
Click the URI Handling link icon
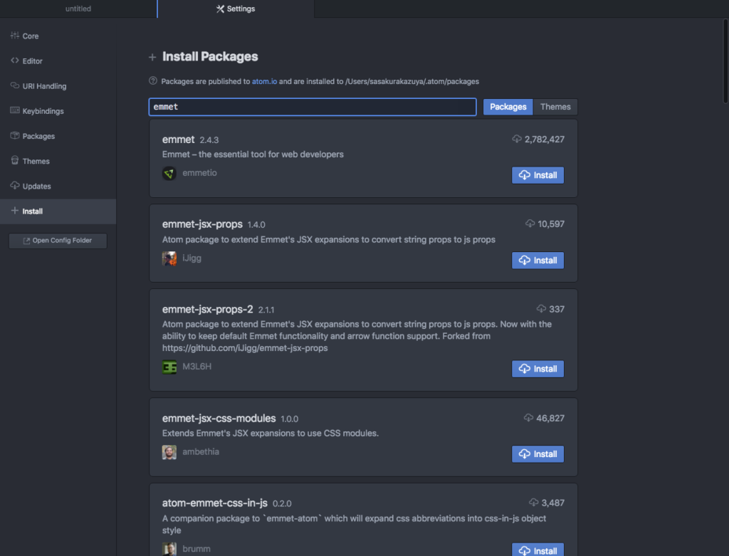click(x=15, y=85)
